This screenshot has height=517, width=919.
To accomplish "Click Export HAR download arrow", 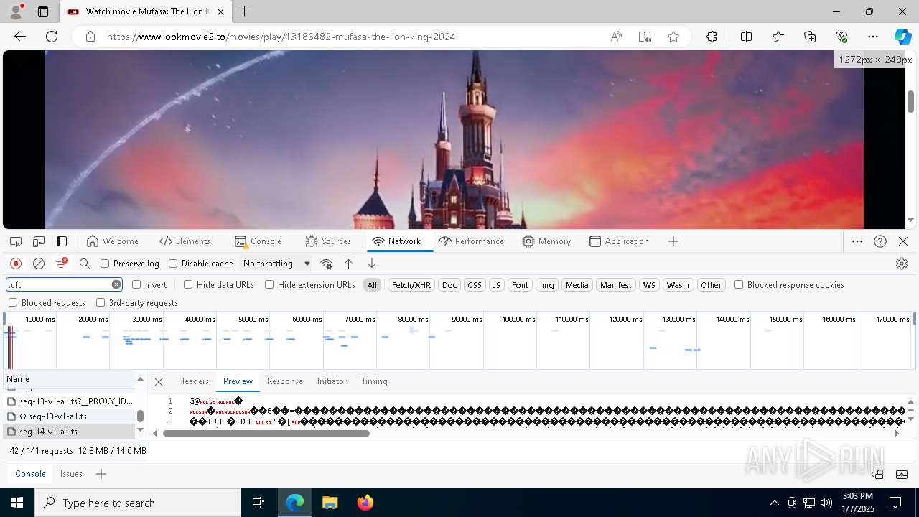I will 372,264.
